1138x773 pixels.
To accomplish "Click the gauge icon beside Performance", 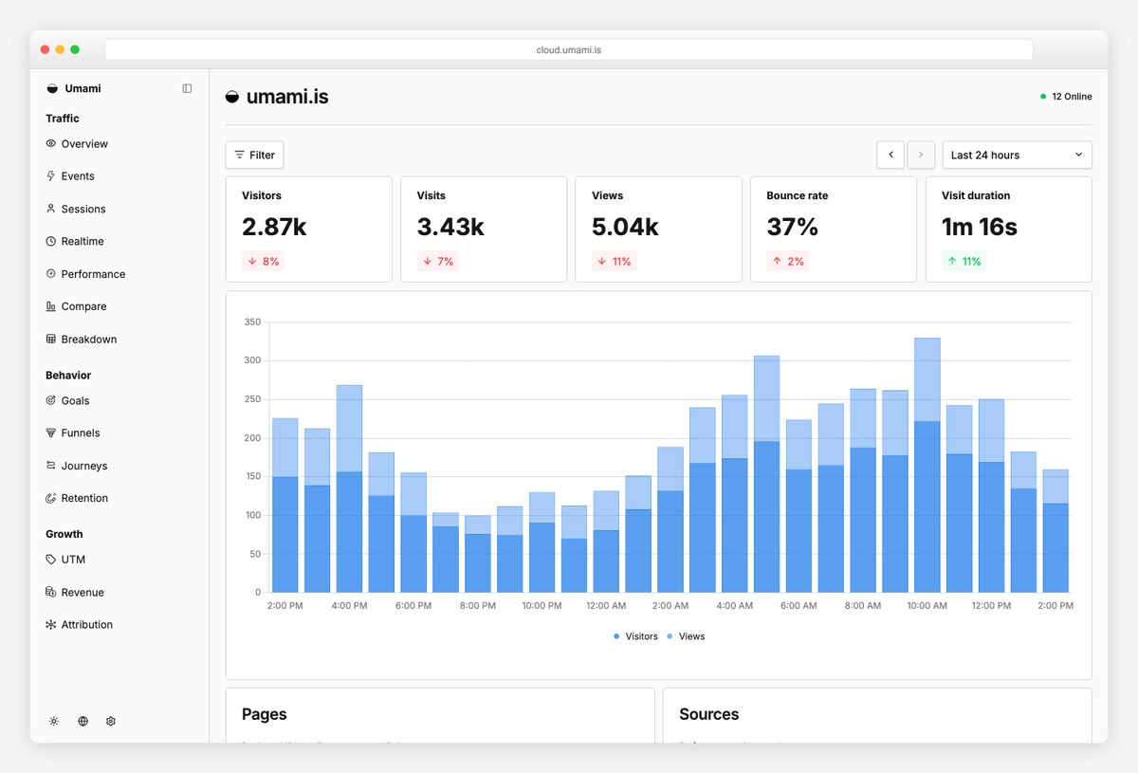I will point(51,273).
